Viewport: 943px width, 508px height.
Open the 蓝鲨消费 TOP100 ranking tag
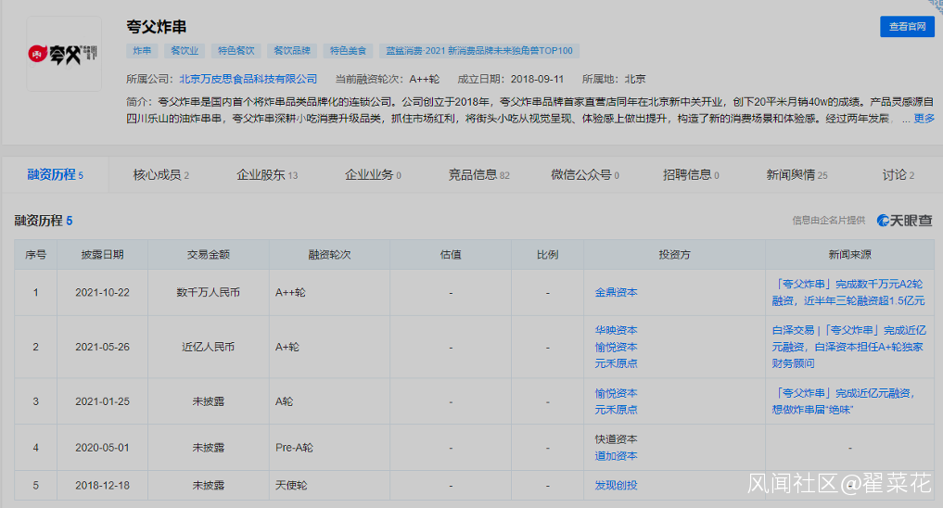pos(479,51)
